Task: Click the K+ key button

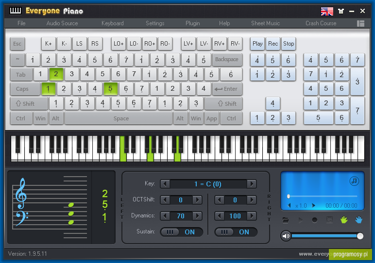Action: pos(48,44)
